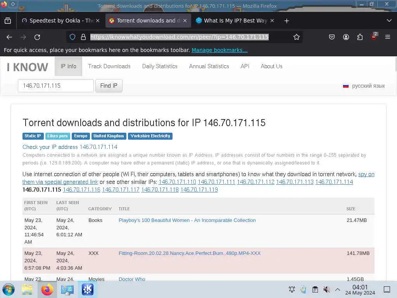Open Pocket save icon
Image resolution: width=397 pixels, height=298 pixels.
(332, 37)
